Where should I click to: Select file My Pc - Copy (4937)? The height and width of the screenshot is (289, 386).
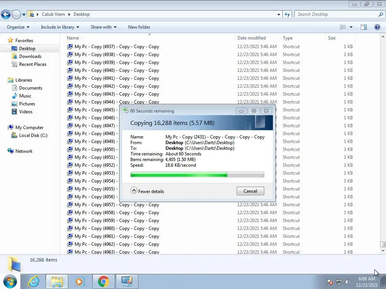point(117,46)
